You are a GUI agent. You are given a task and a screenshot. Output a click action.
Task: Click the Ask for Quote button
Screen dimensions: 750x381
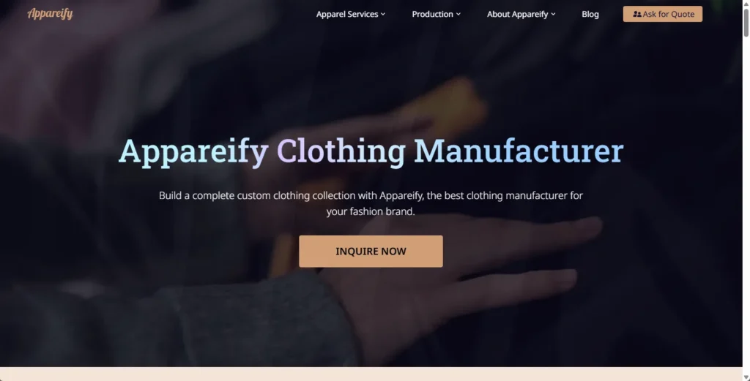tap(662, 14)
